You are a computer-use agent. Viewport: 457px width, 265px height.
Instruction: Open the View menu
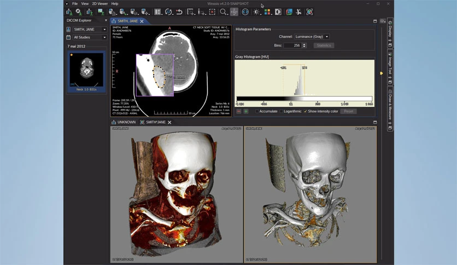[x=85, y=4]
